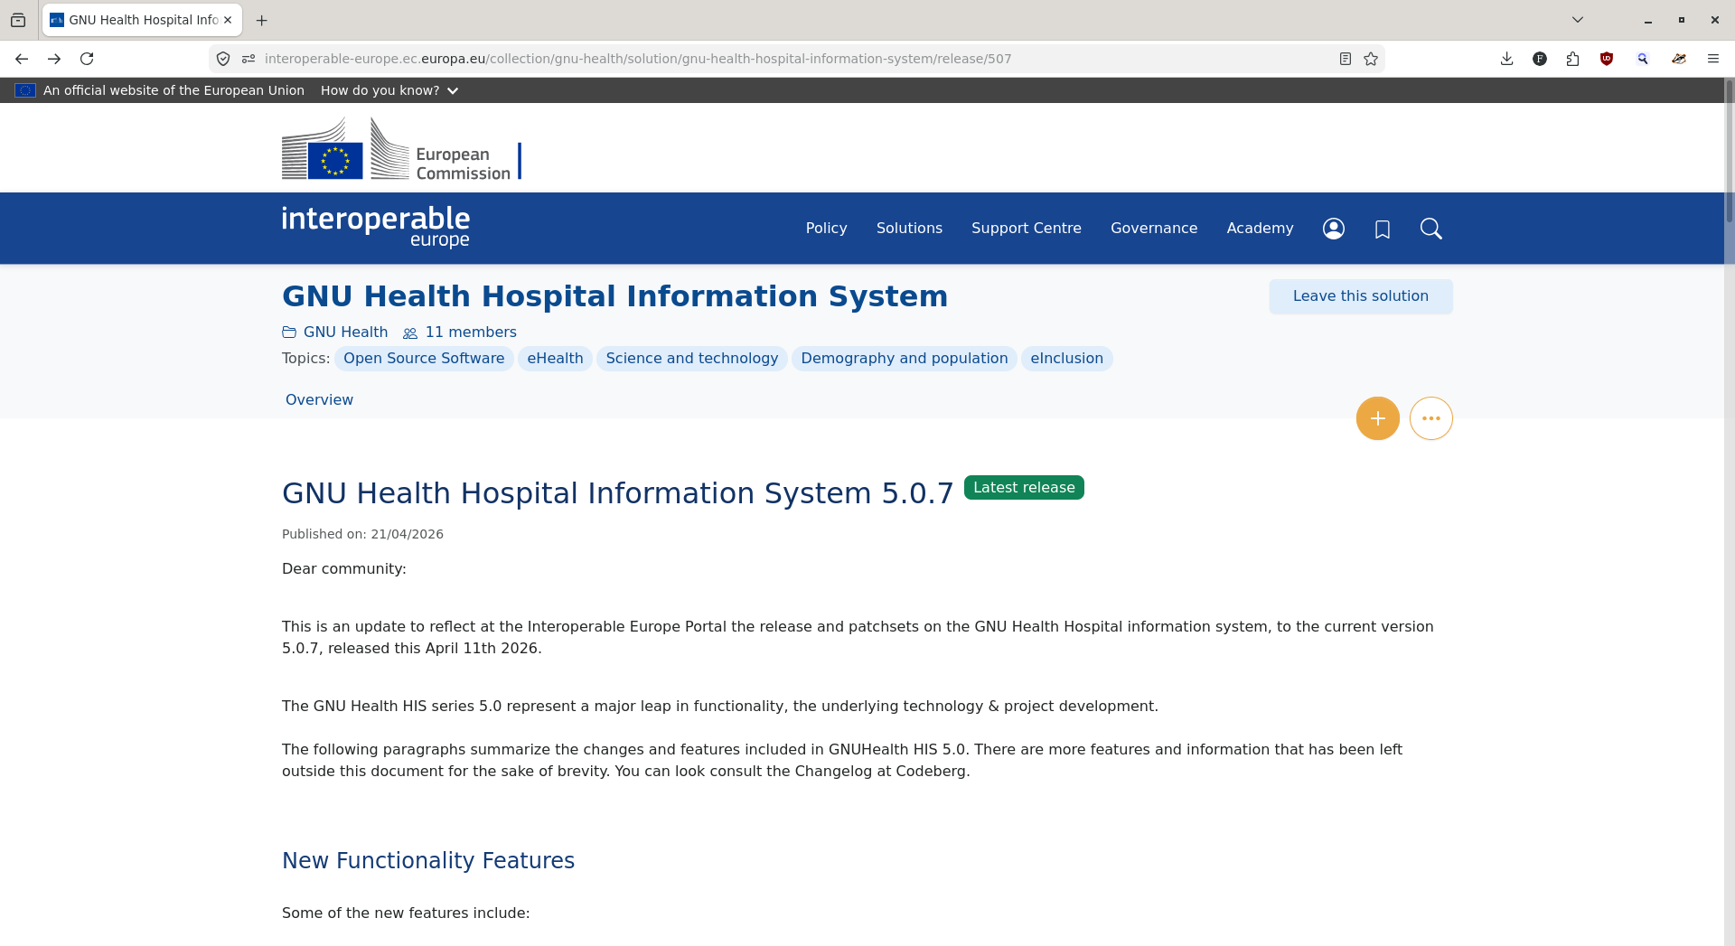1735x946 pixels.
Task: Click the address bar URL field
Action: (795, 59)
